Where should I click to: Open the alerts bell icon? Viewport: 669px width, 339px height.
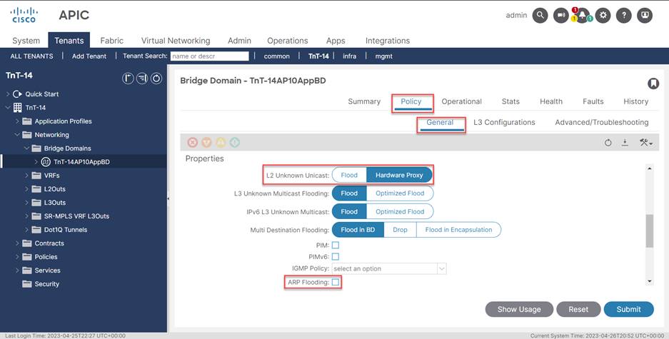click(582, 16)
